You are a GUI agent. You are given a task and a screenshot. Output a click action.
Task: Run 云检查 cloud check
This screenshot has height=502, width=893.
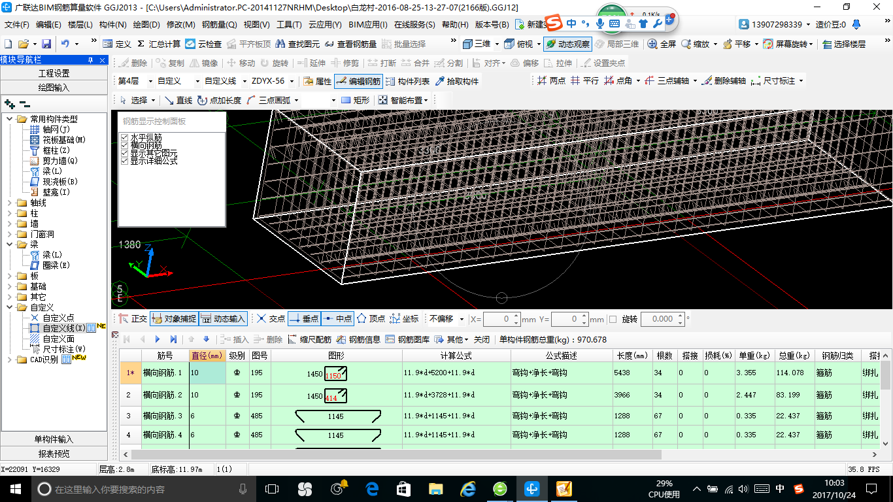tap(203, 44)
